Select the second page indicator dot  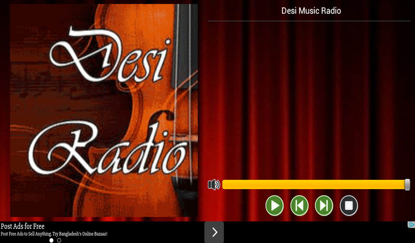58,240
